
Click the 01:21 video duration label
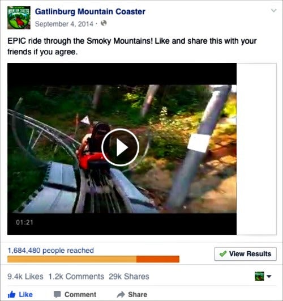(x=24, y=222)
